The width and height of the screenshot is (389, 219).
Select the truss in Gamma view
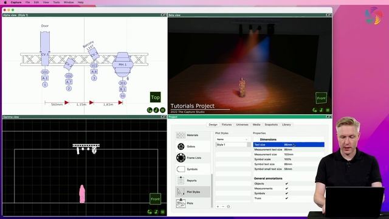(86, 145)
